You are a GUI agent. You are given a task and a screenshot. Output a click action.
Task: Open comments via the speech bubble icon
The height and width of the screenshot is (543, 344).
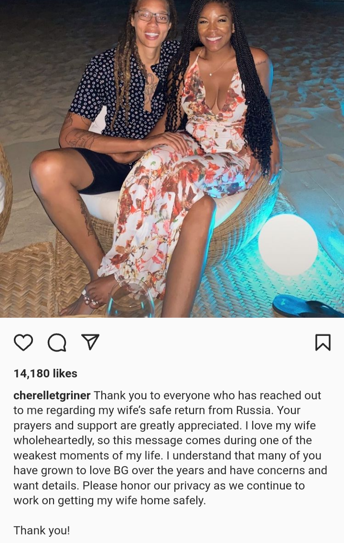pyautogui.click(x=57, y=342)
